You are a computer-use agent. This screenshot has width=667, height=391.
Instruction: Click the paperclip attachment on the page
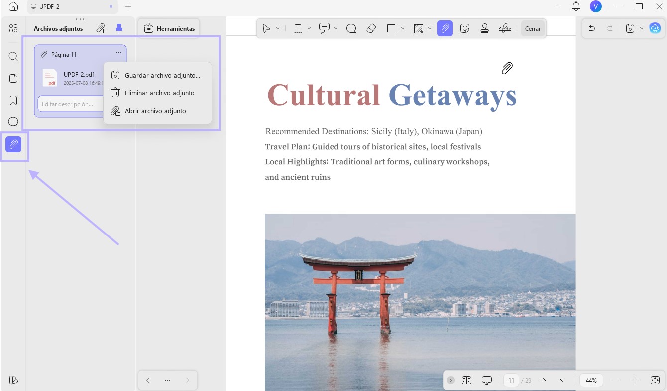tap(507, 68)
